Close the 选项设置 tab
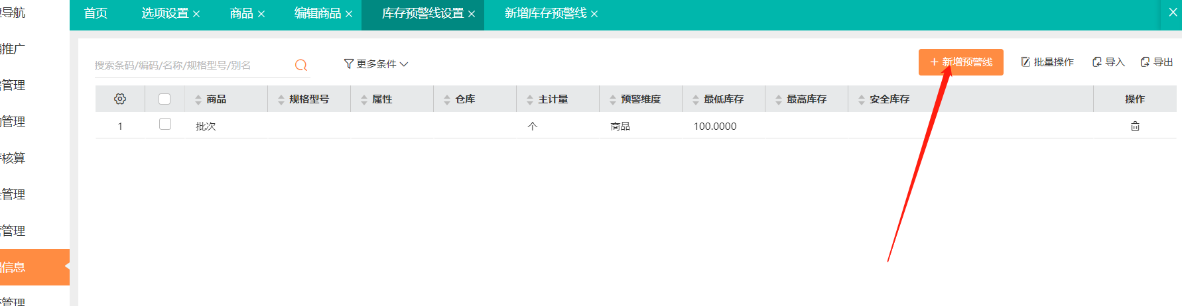 (x=196, y=14)
